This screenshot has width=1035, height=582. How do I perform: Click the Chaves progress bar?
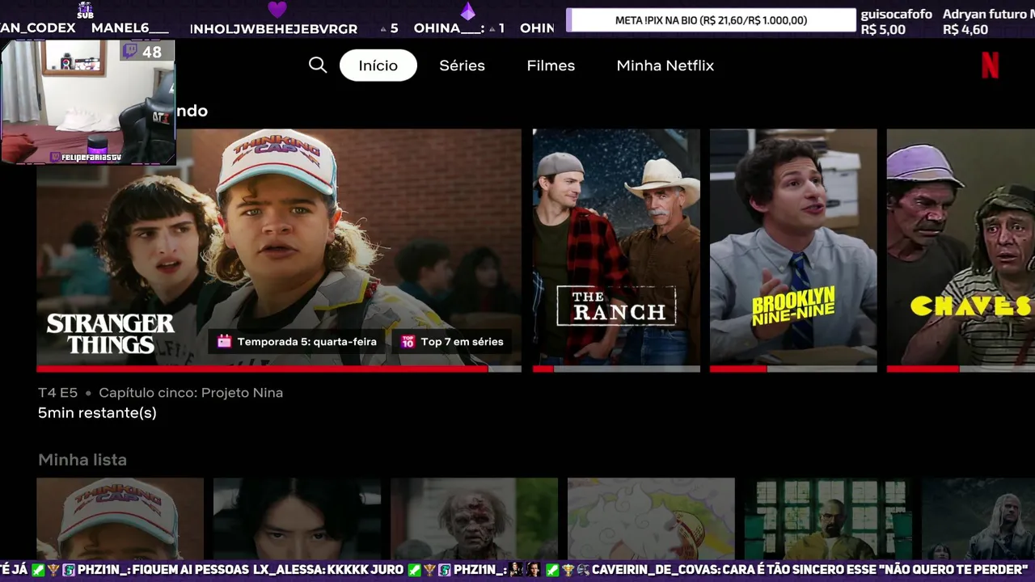click(961, 369)
